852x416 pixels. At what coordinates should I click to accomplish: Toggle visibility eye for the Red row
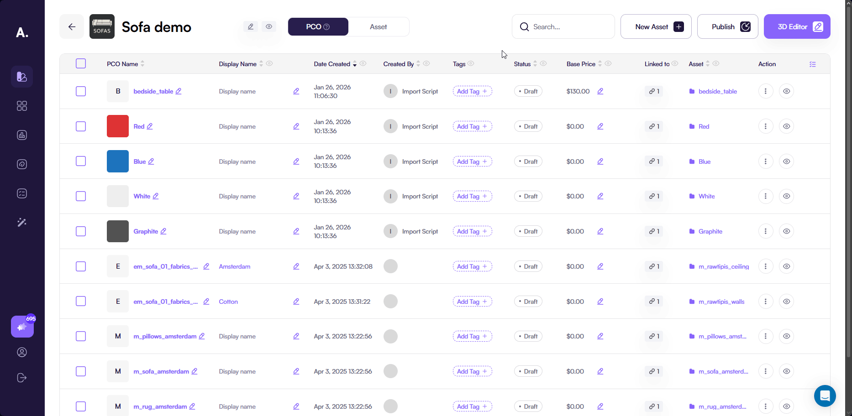[x=786, y=126]
